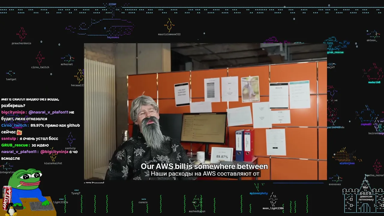Image resolution: width=384 pixels, height=216 pixels.
Task: Click the chat message 'я очень устал босс'
Action: point(39,139)
